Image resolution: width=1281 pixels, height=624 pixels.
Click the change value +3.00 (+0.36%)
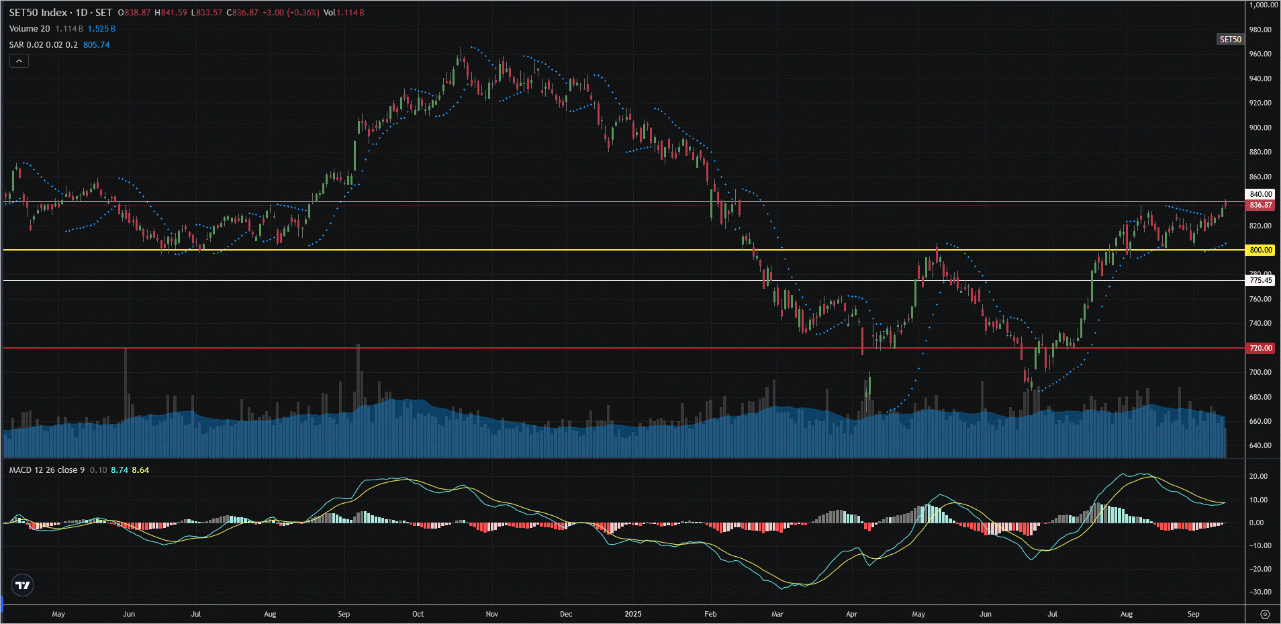pyautogui.click(x=291, y=13)
